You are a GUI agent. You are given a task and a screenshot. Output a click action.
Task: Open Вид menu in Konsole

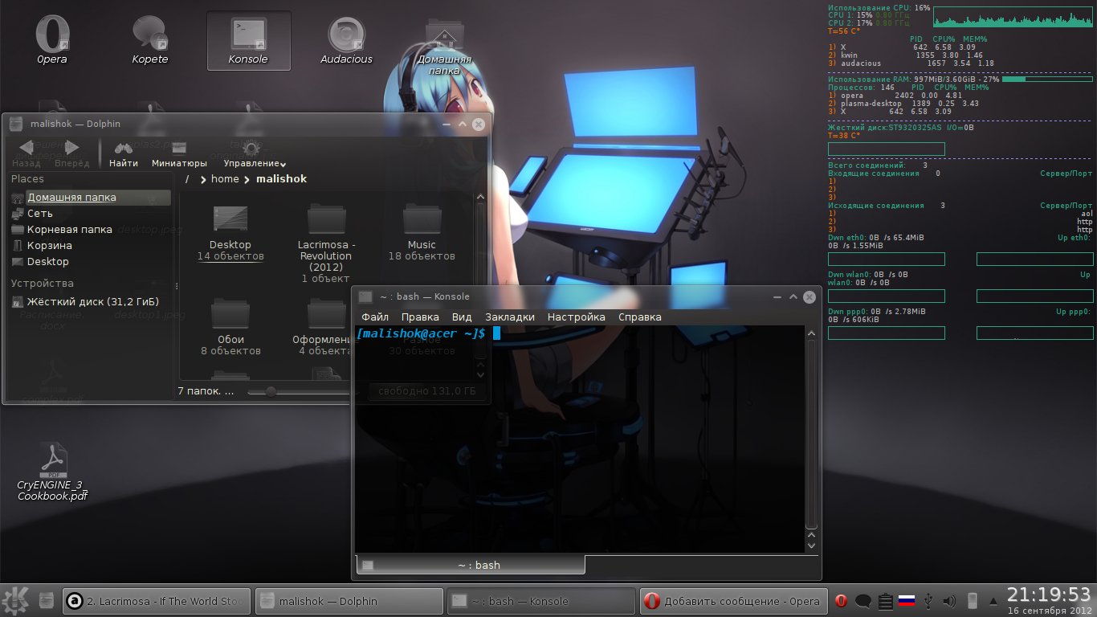pos(462,317)
